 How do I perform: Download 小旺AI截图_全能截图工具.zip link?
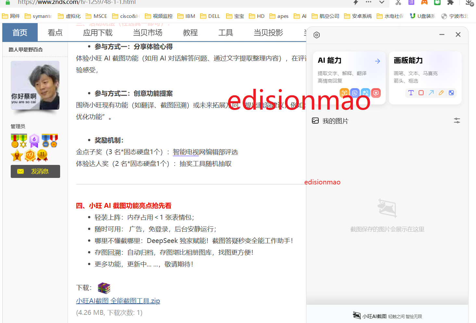coord(118,301)
